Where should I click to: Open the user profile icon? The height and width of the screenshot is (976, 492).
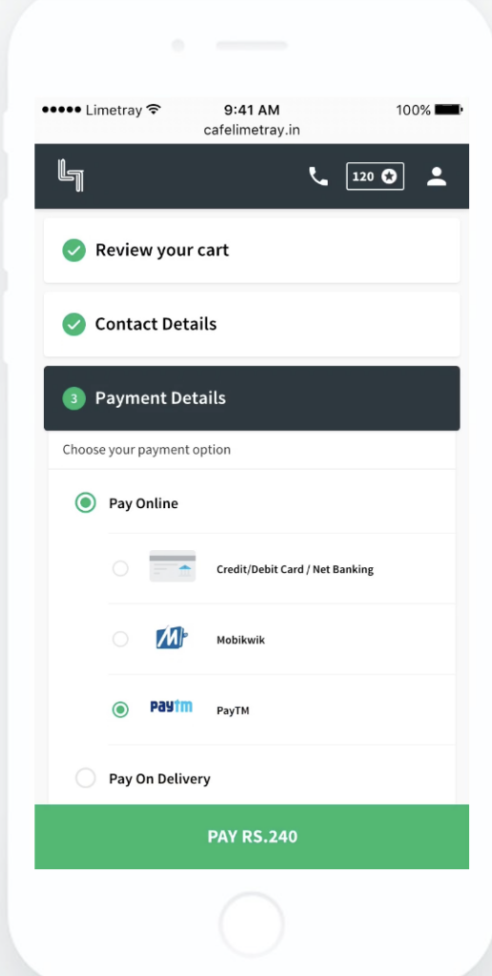[x=437, y=176]
